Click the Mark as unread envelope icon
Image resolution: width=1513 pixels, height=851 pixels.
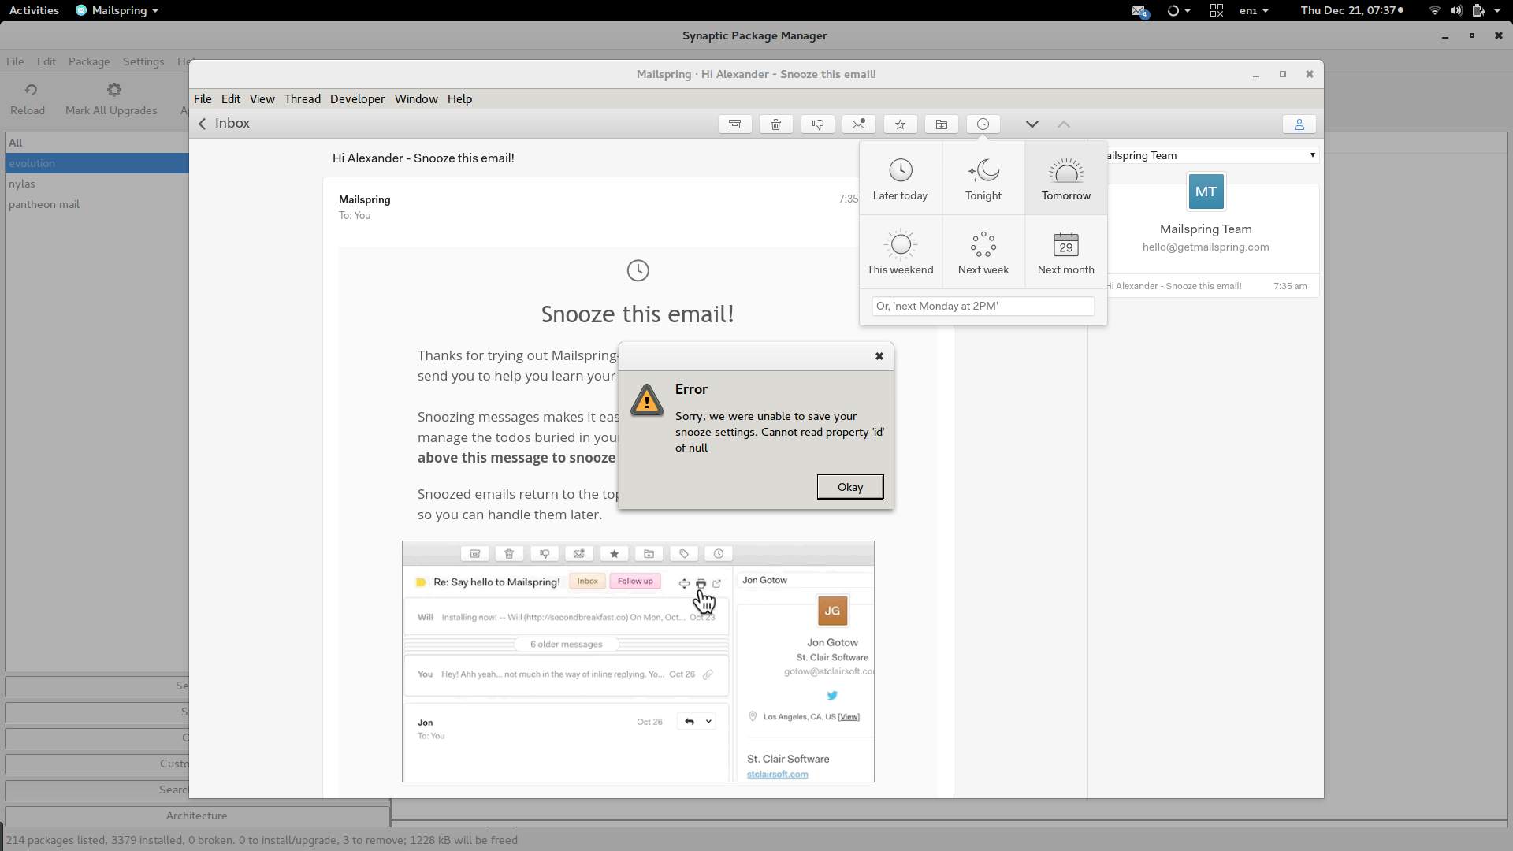859,124
